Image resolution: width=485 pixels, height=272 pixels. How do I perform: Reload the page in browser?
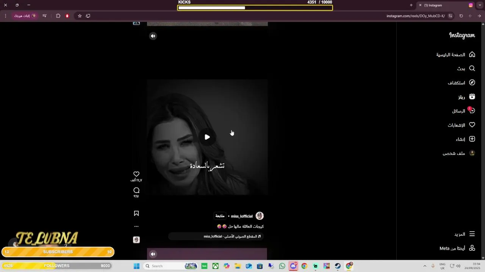tap(461, 16)
